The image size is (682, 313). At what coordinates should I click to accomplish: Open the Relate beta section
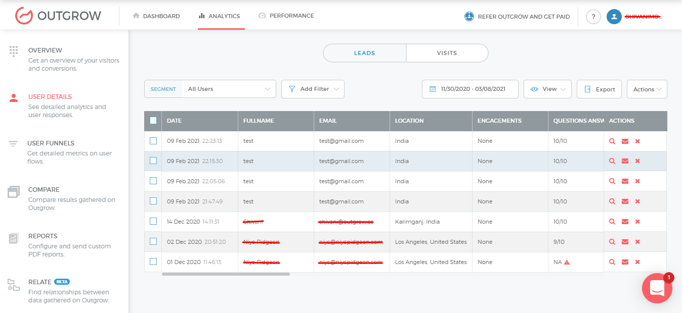tap(65, 291)
